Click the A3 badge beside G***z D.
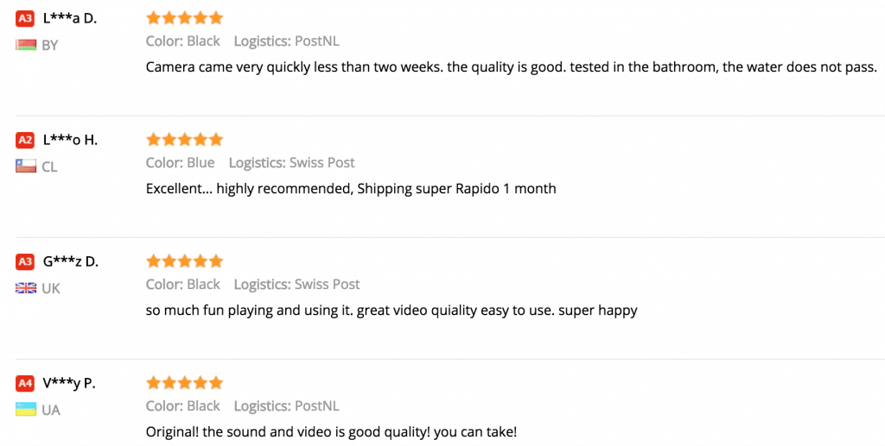 point(25,262)
